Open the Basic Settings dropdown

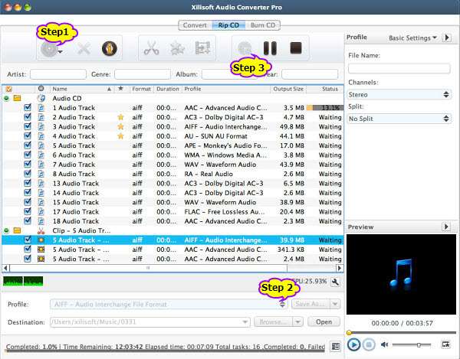point(412,38)
